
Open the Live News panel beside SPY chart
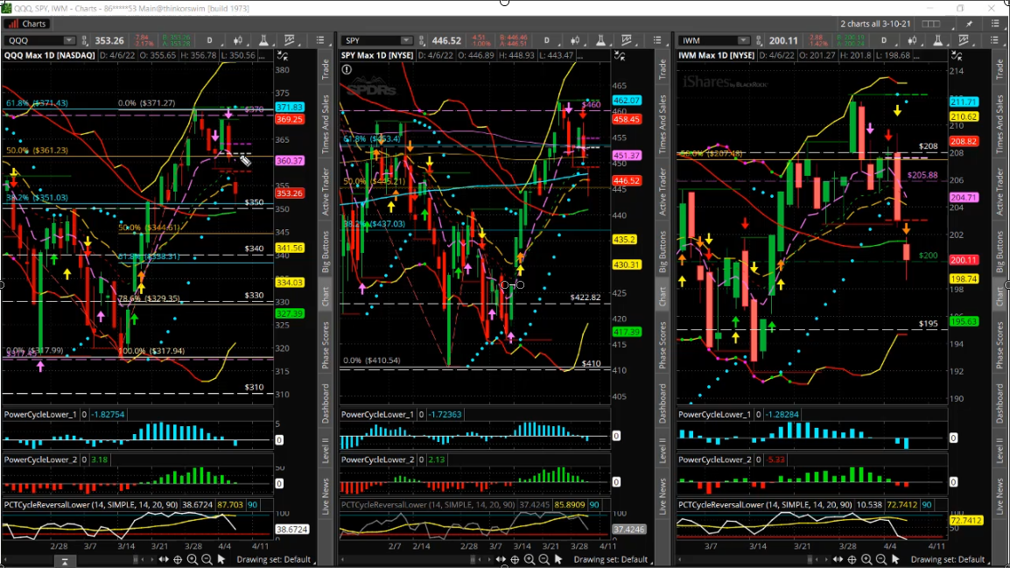(x=663, y=496)
